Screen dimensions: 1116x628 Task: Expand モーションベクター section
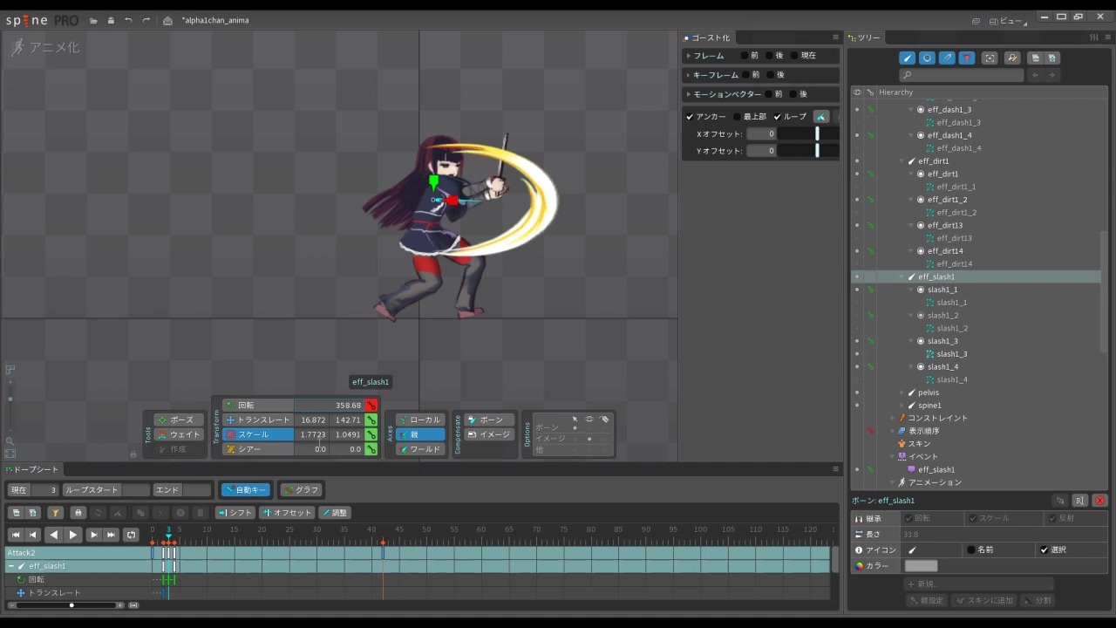pyautogui.click(x=688, y=94)
